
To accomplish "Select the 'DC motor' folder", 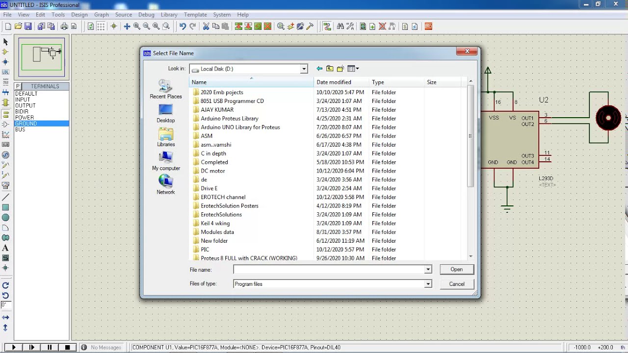I will pyautogui.click(x=213, y=171).
